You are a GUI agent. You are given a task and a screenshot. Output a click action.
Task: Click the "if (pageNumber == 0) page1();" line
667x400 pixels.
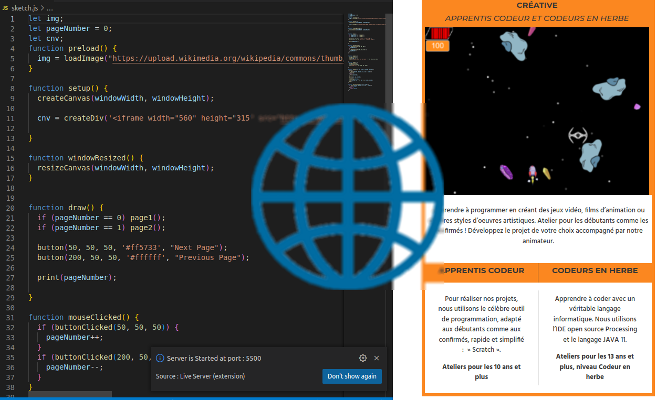click(x=101, y=218)
